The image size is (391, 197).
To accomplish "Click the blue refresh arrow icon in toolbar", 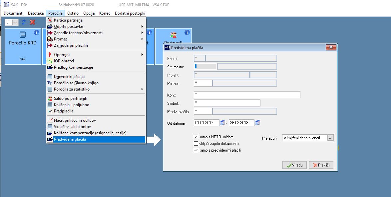I will point(24,22).
